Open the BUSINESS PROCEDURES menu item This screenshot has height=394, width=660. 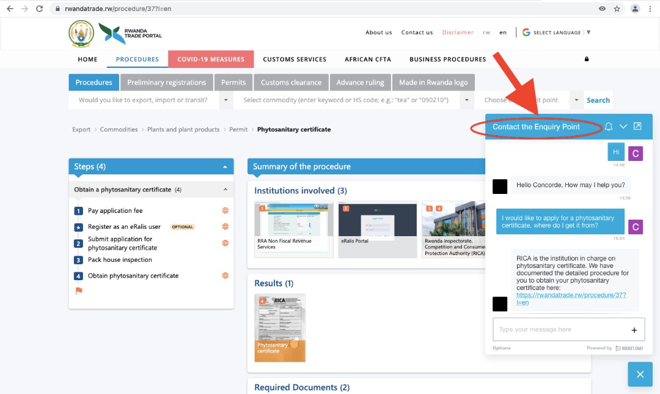[x=447, y=59]
